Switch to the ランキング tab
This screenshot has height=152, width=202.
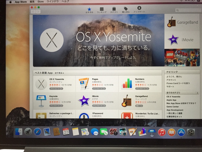pos(102,10)
